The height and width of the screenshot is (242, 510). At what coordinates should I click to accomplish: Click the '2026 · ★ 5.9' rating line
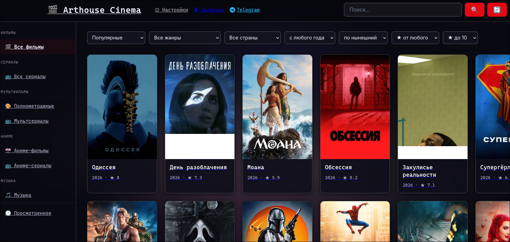[263, 177]
